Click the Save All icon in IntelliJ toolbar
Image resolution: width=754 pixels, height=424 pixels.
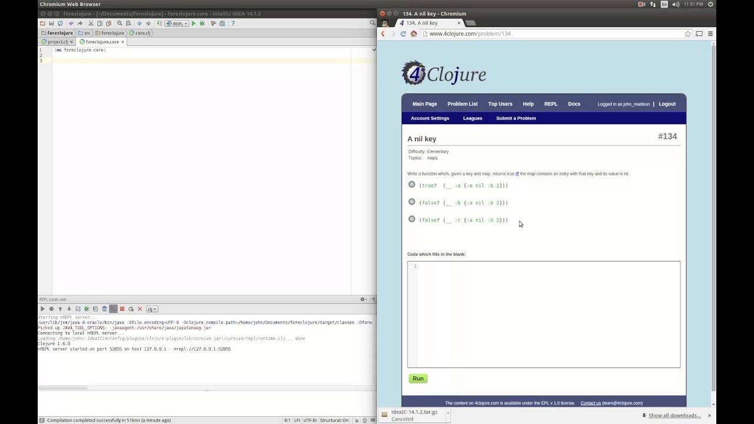tap(51, 24)
